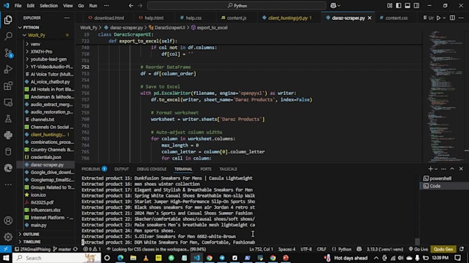Open the notifications bell in status bar

click(462, 249)
